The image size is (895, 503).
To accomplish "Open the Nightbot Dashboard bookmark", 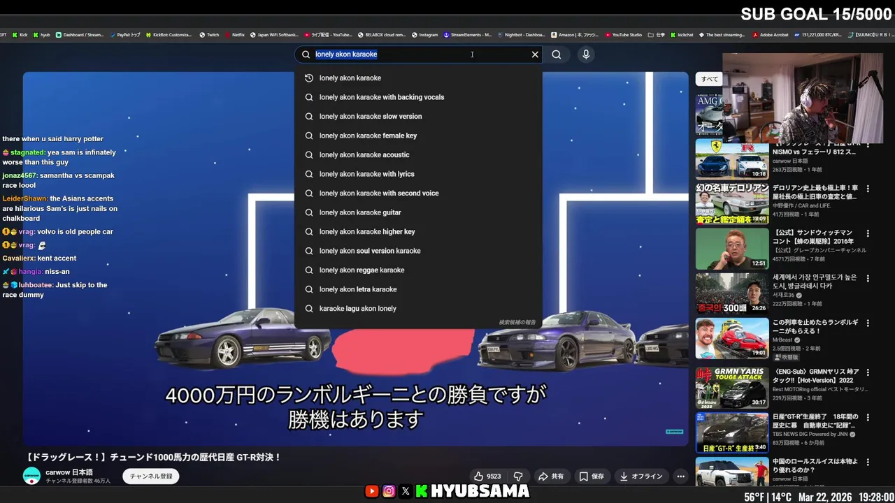I will (522, 35).
